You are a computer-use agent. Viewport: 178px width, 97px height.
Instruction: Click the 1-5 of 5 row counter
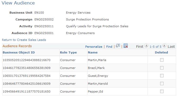click(155, 47)
